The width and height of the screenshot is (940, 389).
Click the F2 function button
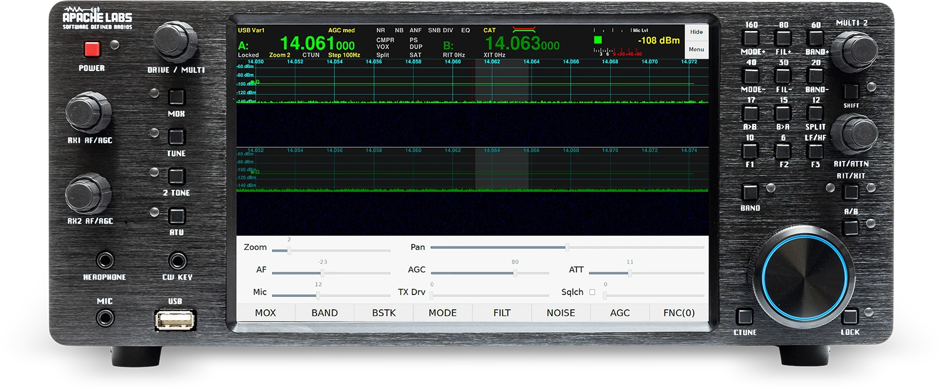coord(783,151)
